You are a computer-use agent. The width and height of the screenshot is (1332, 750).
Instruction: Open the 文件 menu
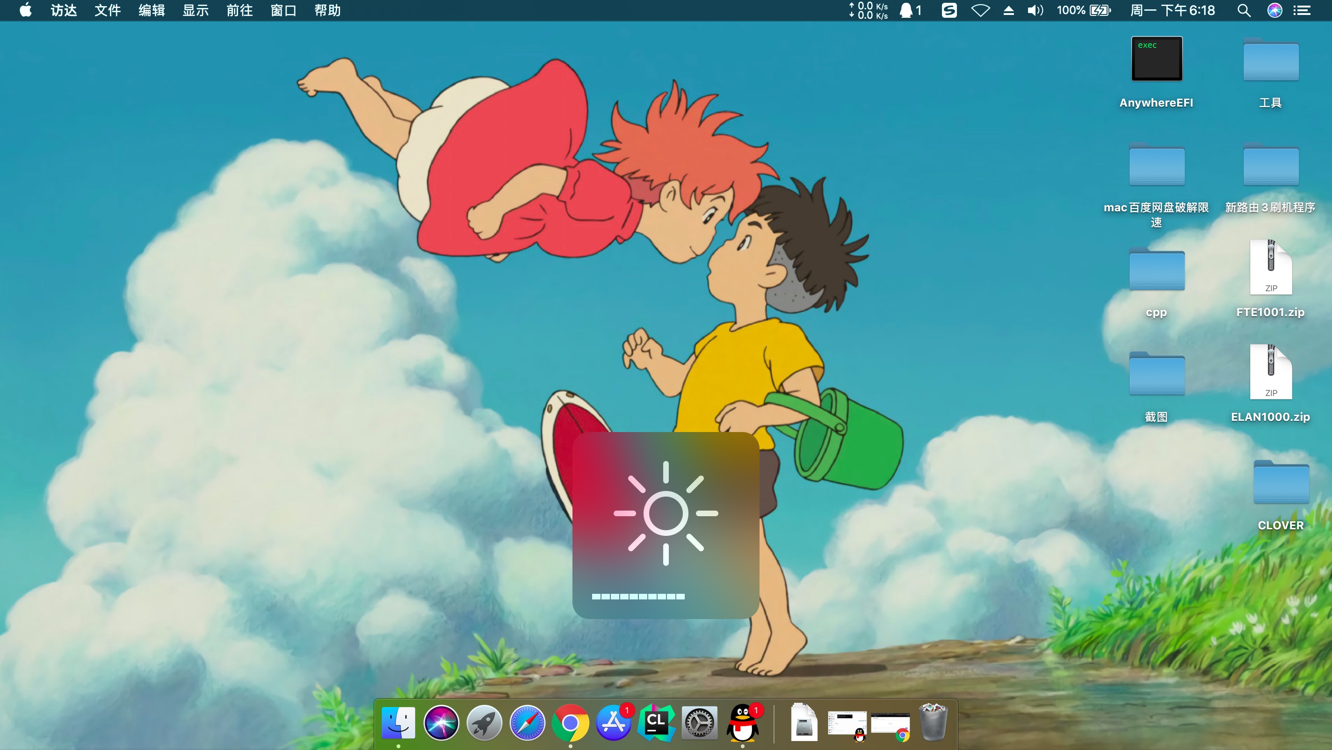[108, 10]
